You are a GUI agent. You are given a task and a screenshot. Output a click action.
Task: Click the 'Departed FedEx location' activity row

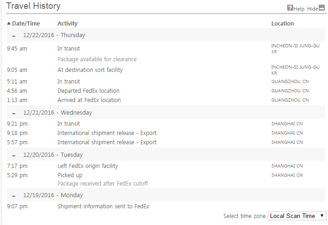pos(88,91)
